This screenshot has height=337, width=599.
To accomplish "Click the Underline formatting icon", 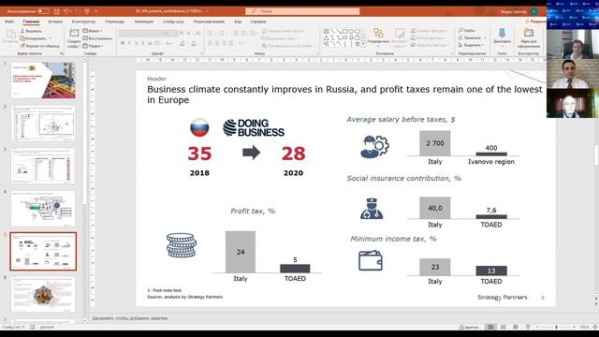I will [x=137, y=44].
